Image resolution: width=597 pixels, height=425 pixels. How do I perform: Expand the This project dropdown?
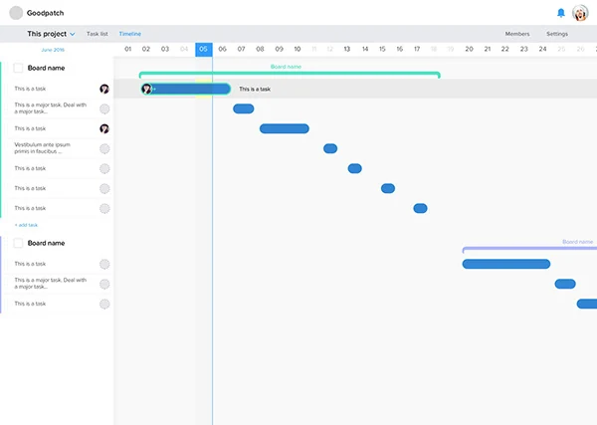51,34
